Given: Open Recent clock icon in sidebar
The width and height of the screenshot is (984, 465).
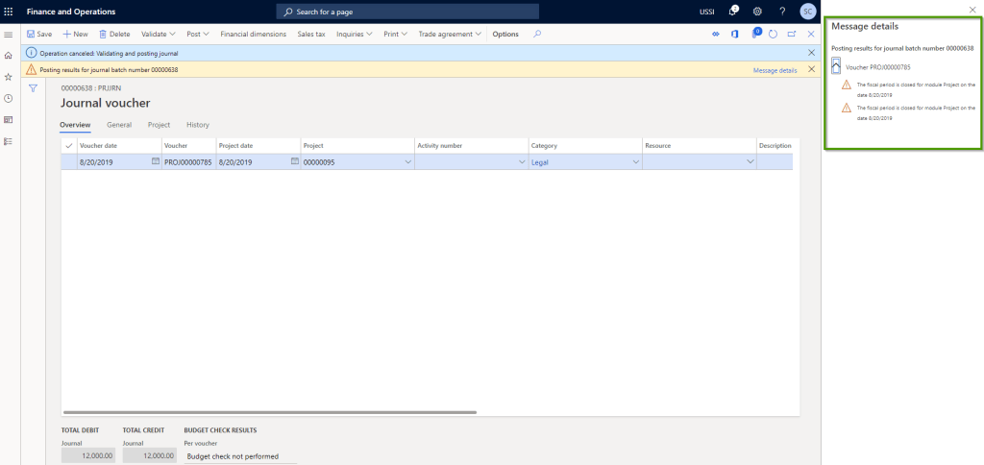Looking at the screenshot, I should pos(9,98).
